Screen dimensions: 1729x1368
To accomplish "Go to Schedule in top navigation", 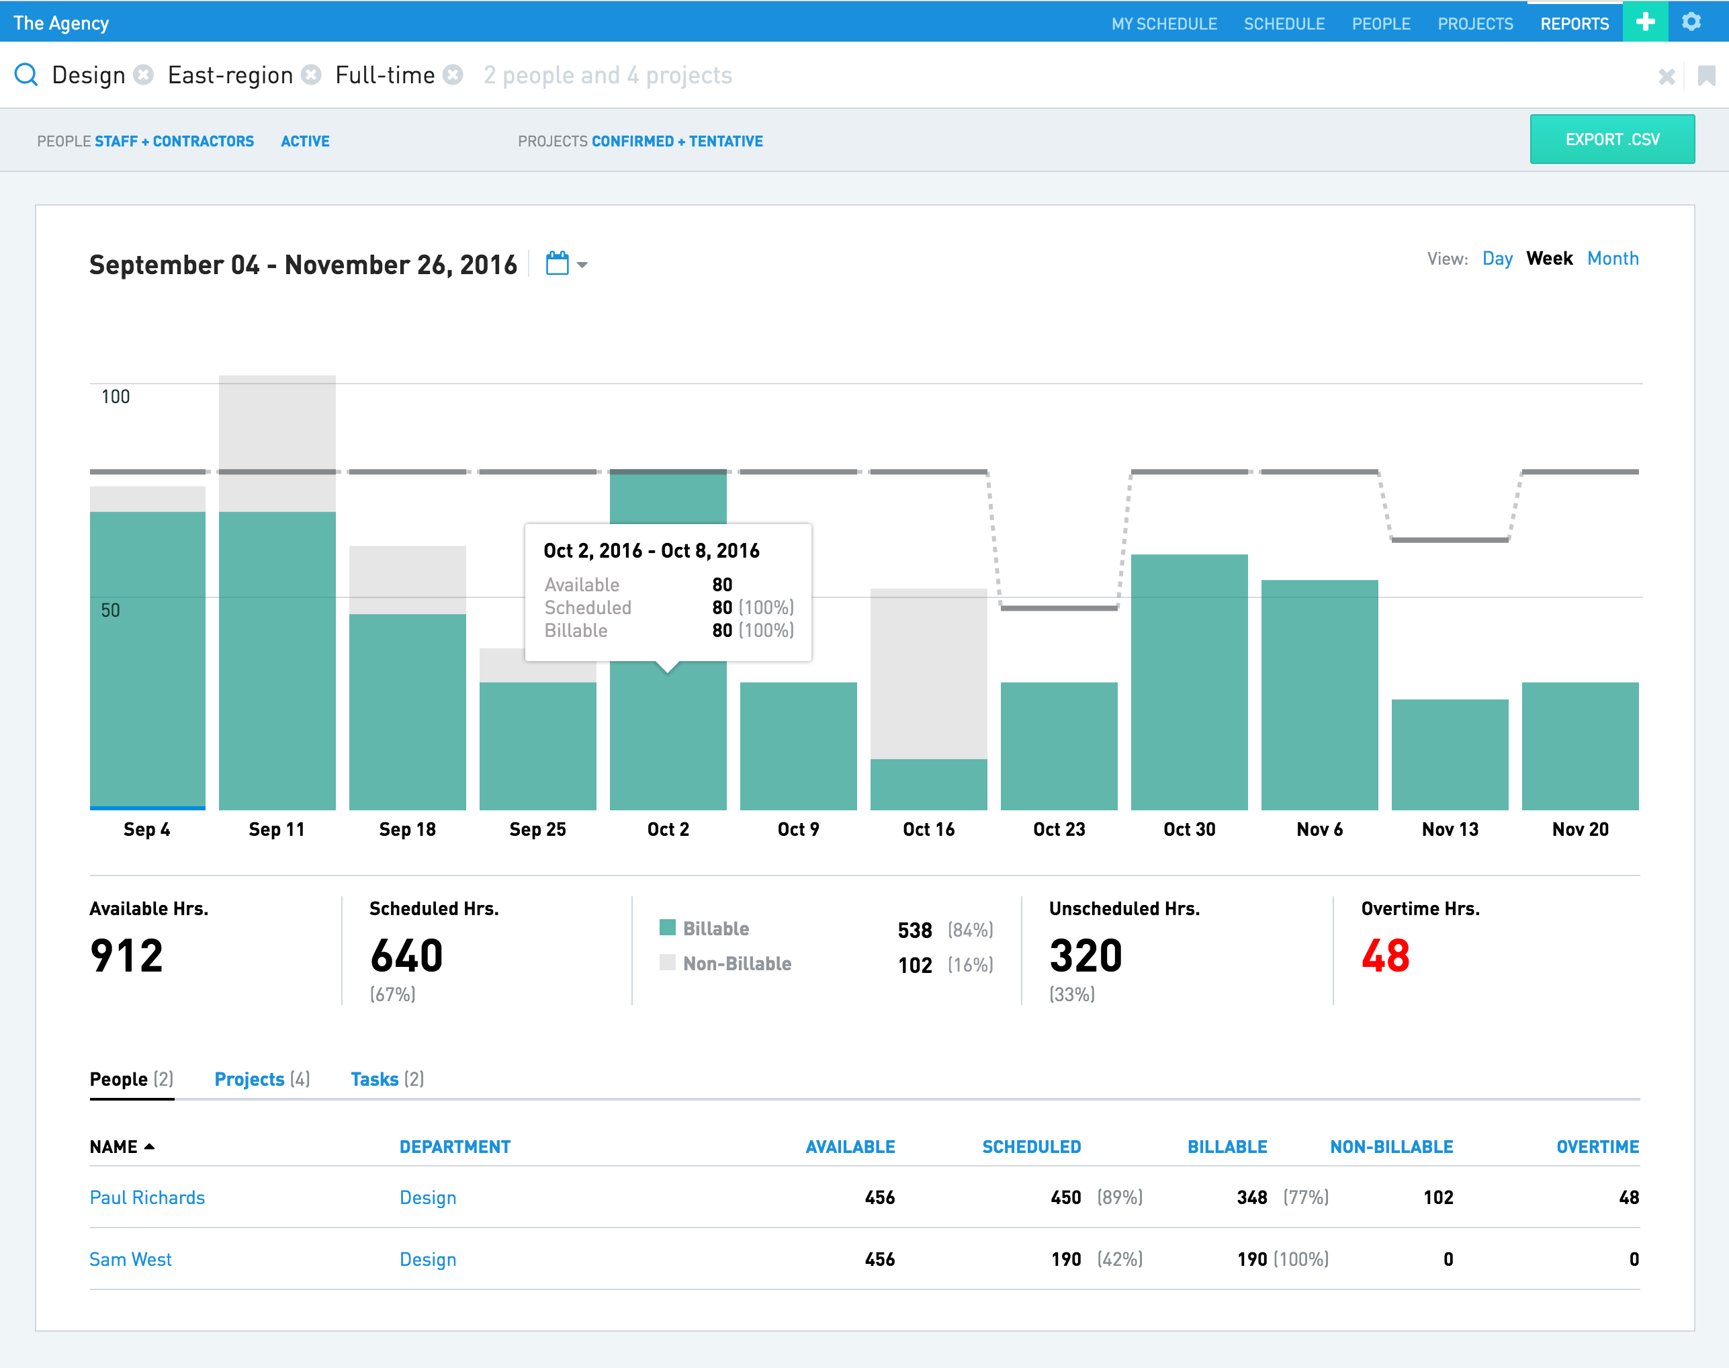I will click(1284, 24).
